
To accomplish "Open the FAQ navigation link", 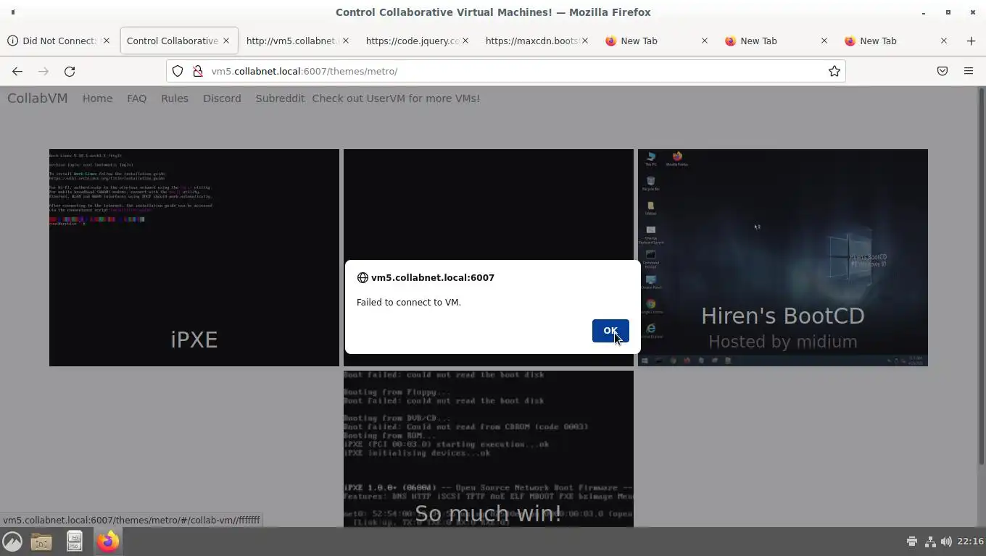I will pos(137,98).
